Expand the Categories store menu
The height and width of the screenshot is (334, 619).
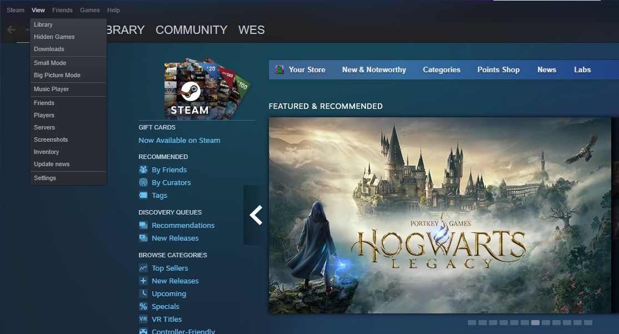[x=441, y=69]
